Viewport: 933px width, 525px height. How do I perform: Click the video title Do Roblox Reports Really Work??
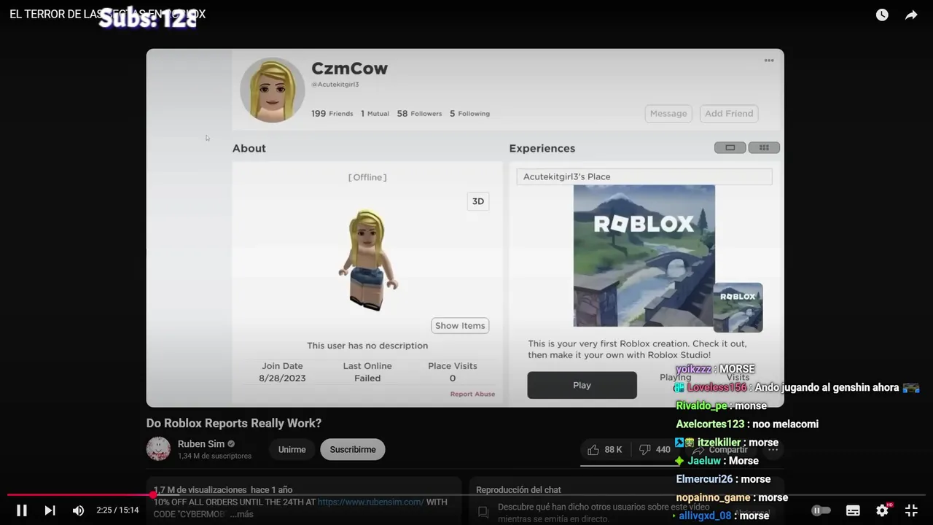pyautogui.click(x=234, y=423)
